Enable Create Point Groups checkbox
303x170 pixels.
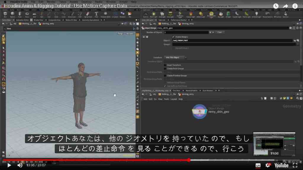click(165, 69)
